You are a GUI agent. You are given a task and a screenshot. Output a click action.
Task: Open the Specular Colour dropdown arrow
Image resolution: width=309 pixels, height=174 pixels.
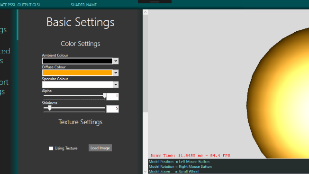116,84
